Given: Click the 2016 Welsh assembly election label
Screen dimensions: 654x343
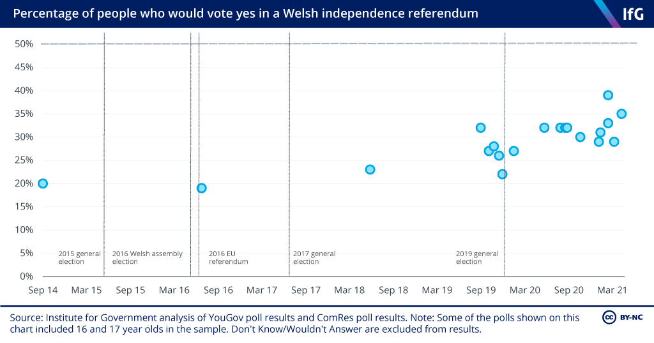Looking at the screenshot, I should tap(148, 257).
